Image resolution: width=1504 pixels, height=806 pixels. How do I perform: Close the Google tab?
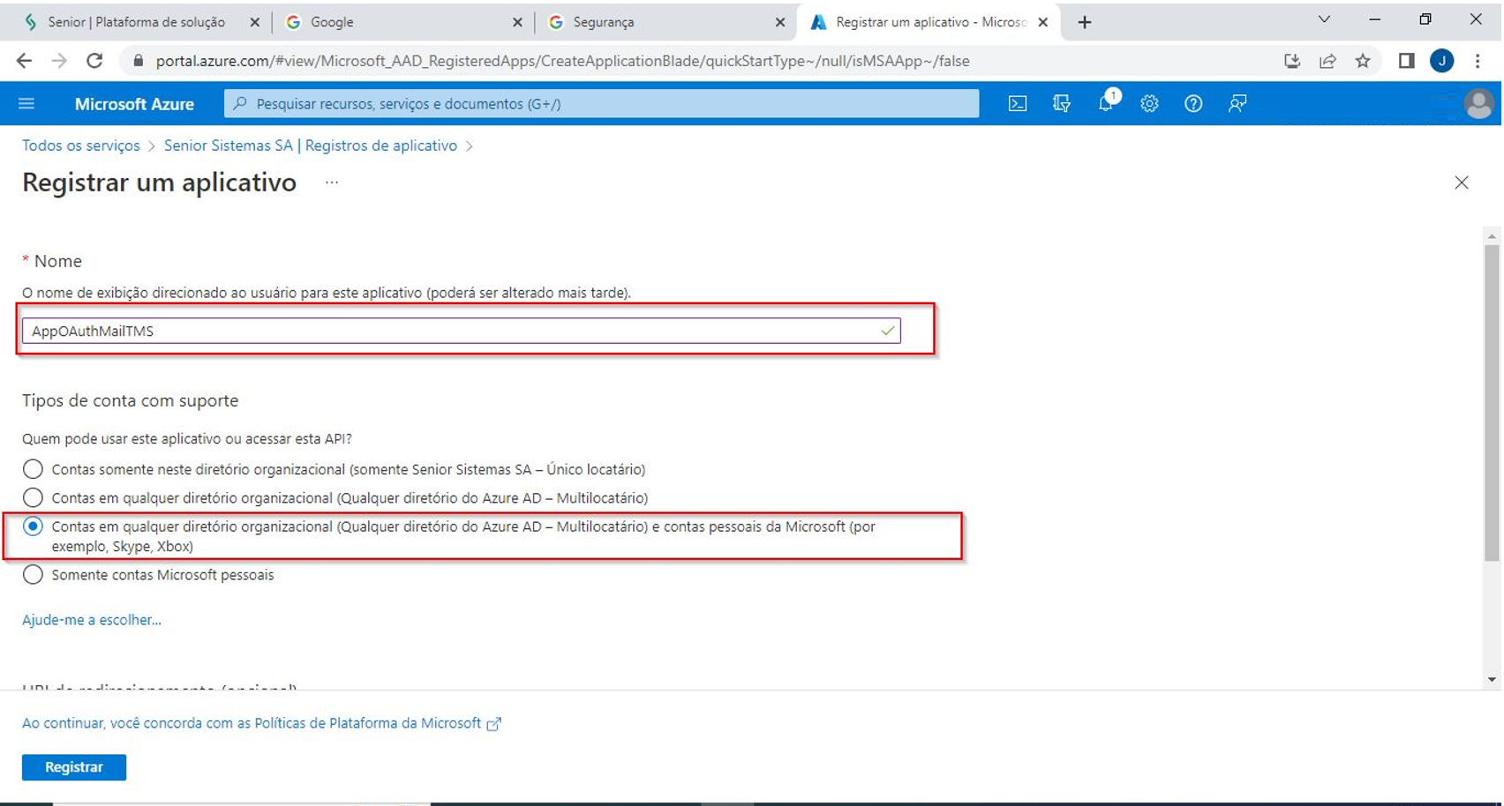(517, 23)
